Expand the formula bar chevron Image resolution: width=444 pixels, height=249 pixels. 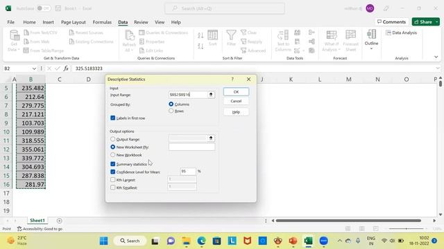click(x=438, y=68)
